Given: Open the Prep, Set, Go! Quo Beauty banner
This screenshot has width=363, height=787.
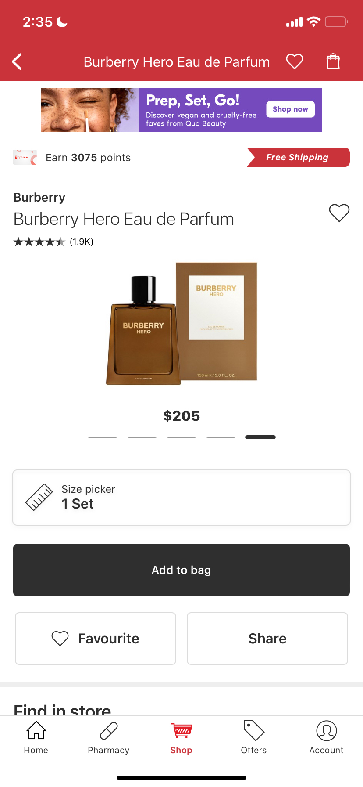Looking at the screenshot, I should 181,110.
